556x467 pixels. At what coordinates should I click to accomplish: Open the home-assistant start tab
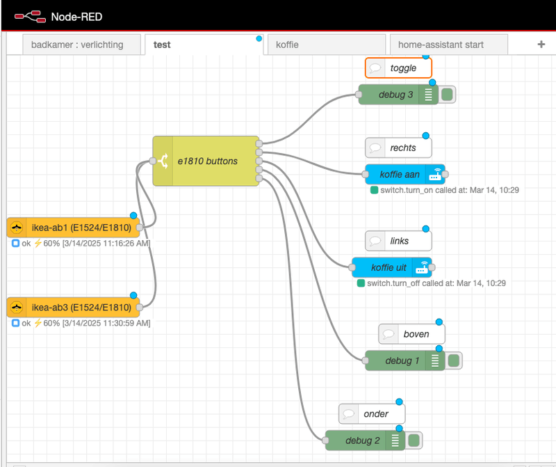[x=448, y=45]
